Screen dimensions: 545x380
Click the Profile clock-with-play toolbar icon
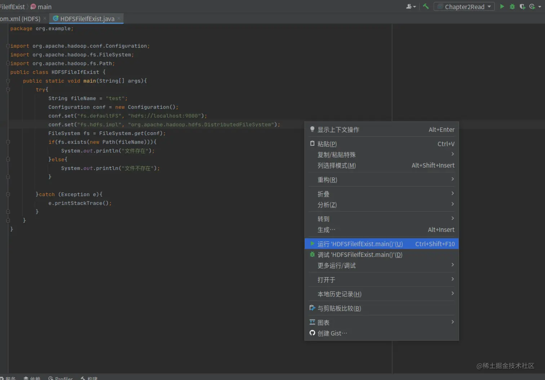tap(532, 6)
